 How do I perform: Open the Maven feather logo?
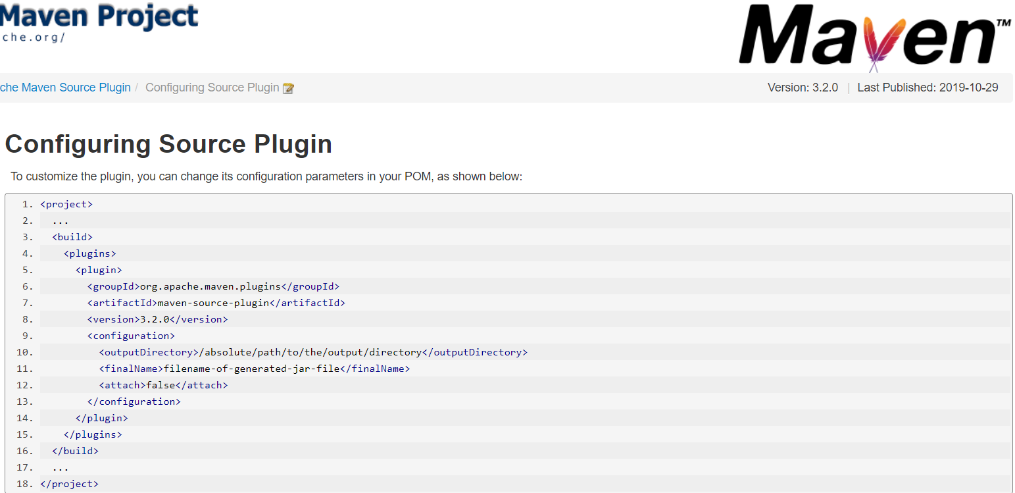point(875,38)
